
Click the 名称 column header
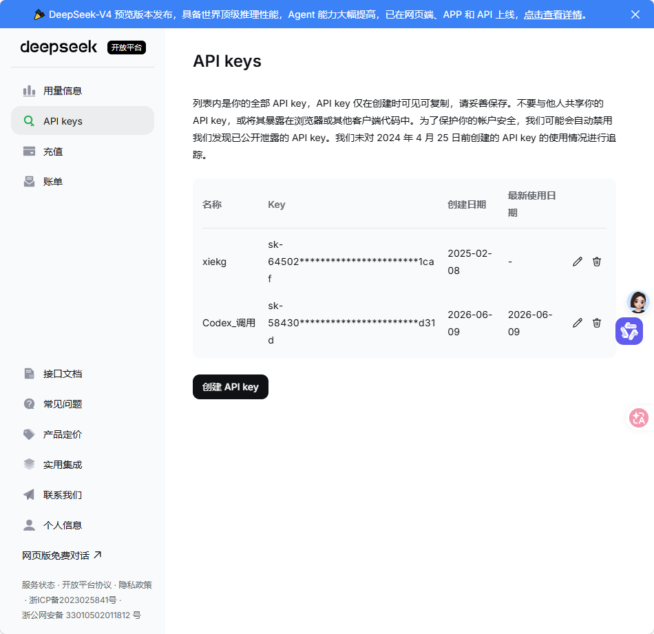(x=212, y=204)
